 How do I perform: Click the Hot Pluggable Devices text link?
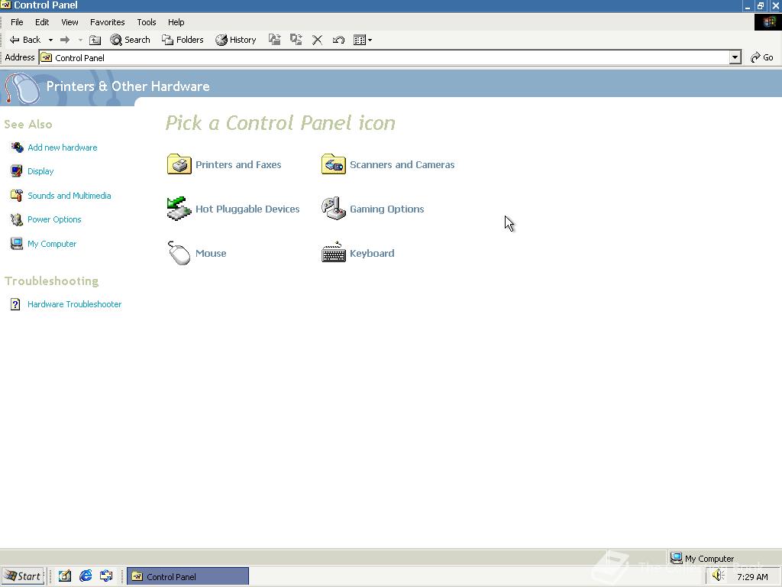(x=247, y=209)
